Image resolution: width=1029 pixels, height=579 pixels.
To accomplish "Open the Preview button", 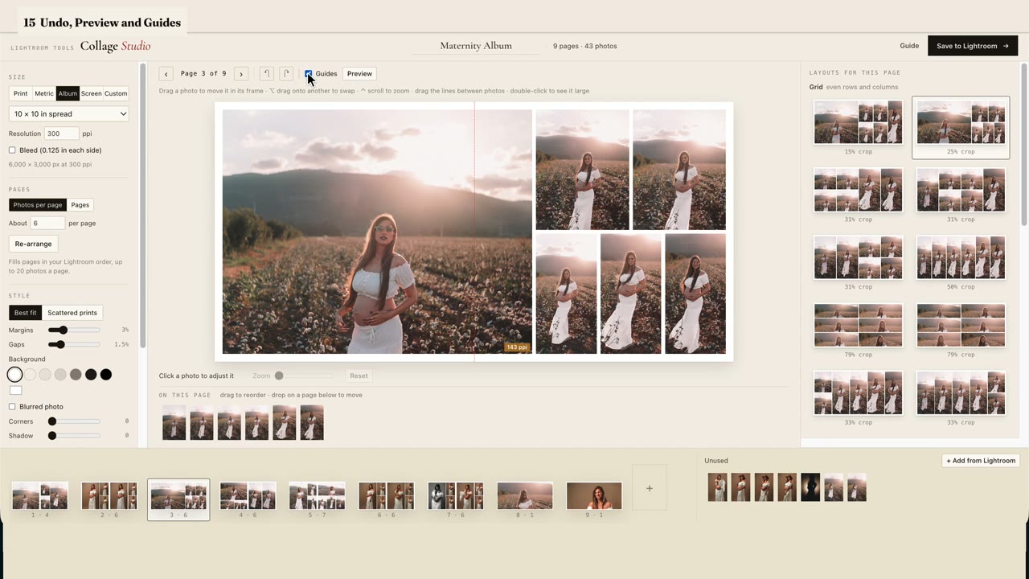I will click(359, 74).
